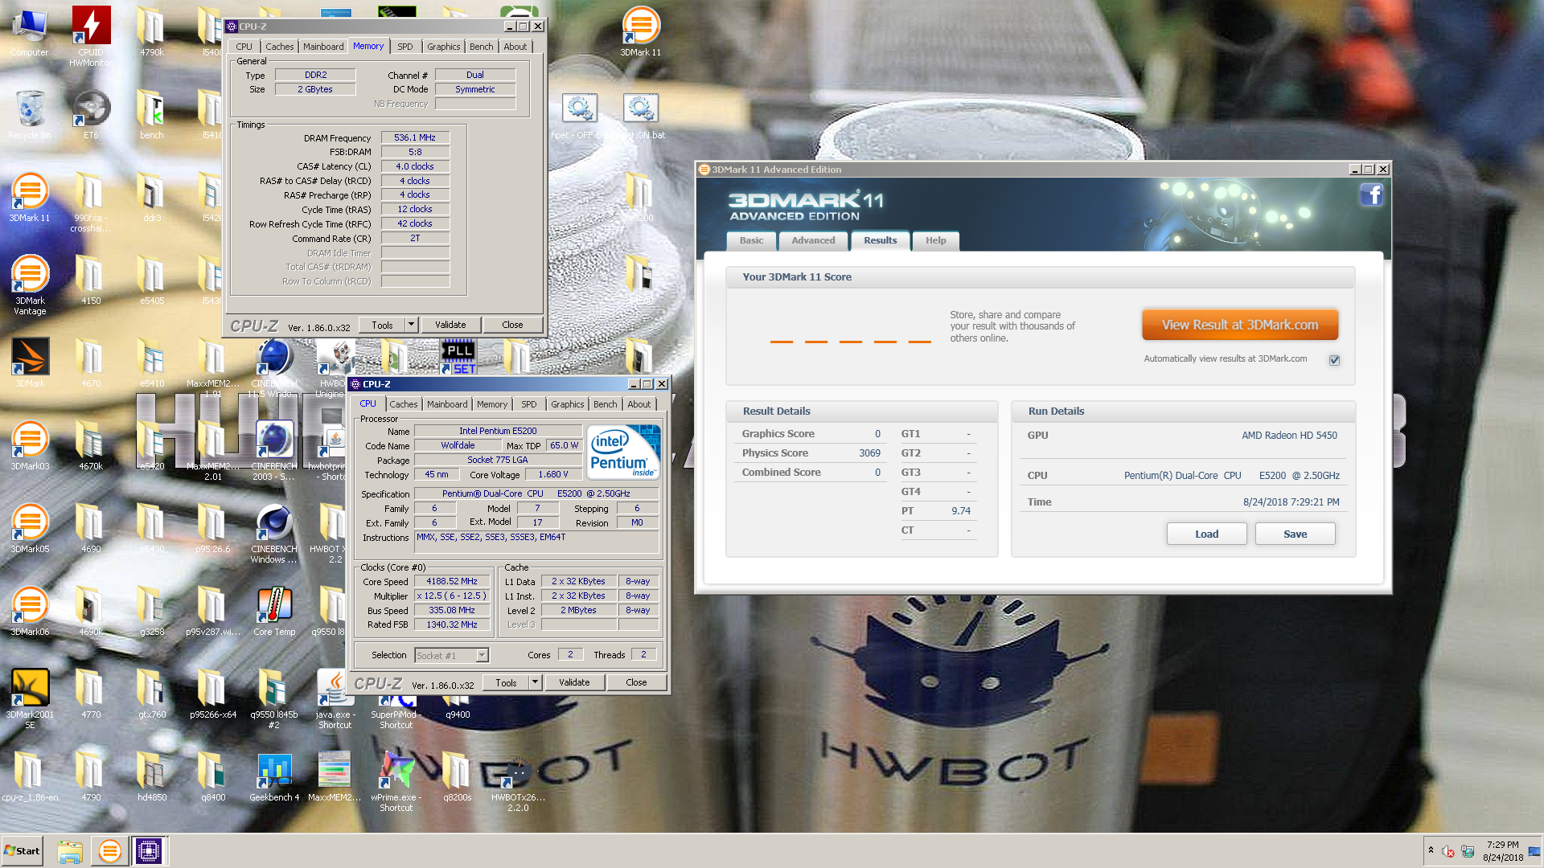The image size is (1544, 868).
Task: Launch the ET6 desktop shortcut
Action: tap(91, 114)
